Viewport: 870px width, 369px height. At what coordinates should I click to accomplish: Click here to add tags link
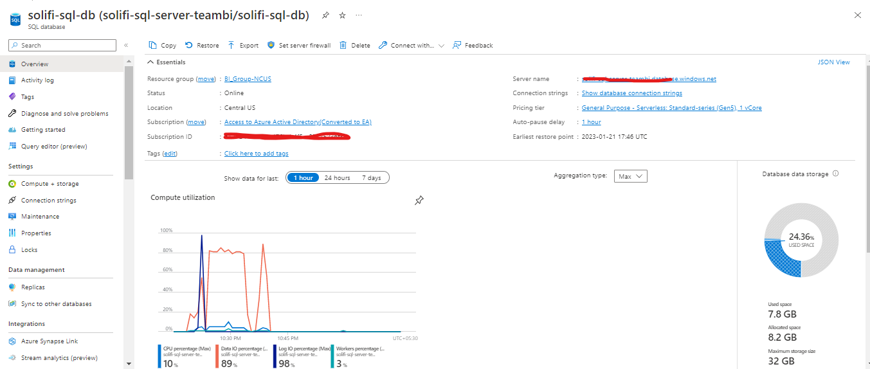tap(257, 154)
